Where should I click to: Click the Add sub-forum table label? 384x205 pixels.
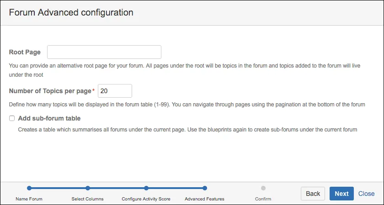(49, 118)
